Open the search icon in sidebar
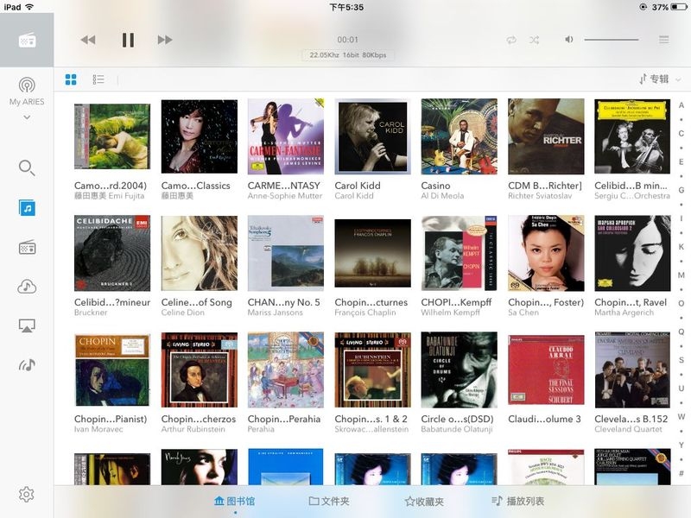The height and width of the screenshot is (518, 691). click(27, 167)
